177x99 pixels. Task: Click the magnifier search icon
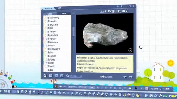coord(67,76)
